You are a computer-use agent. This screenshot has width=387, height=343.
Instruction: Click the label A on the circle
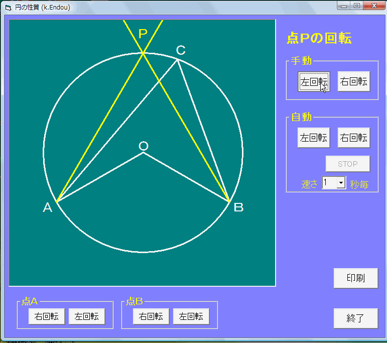point(47,207)
